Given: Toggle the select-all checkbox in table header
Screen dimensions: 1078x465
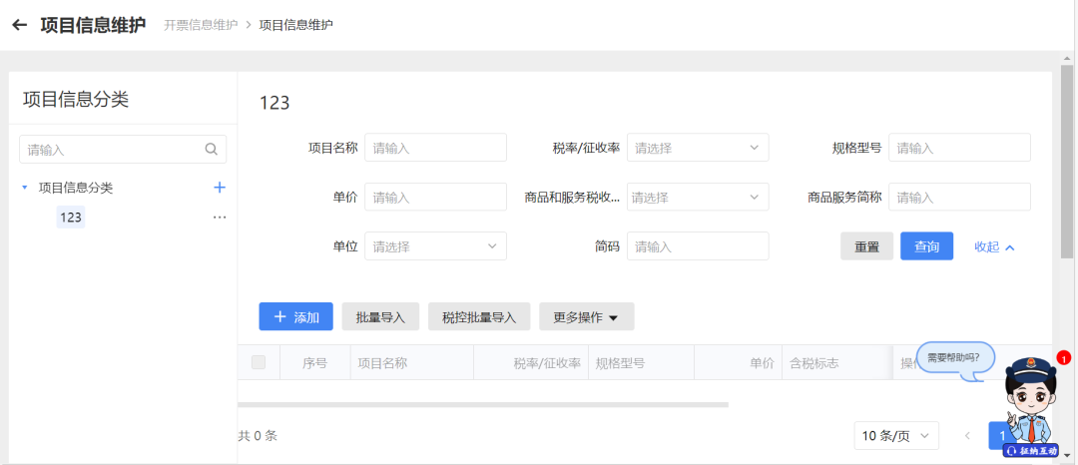Looking at the screenshot, I should coord(259,363).
